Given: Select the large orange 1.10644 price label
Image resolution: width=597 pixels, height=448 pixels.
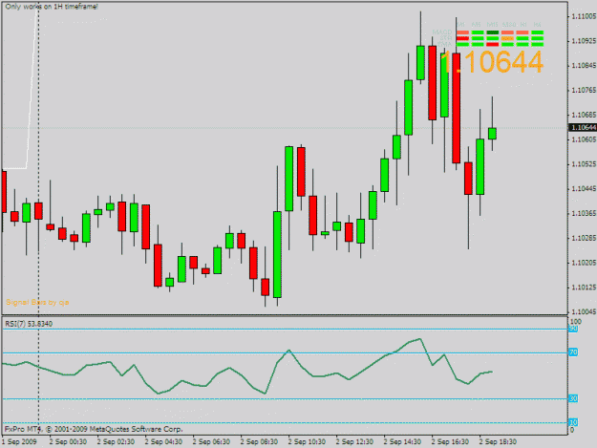Looking at the screenshot, I should (x=492, y=62).
